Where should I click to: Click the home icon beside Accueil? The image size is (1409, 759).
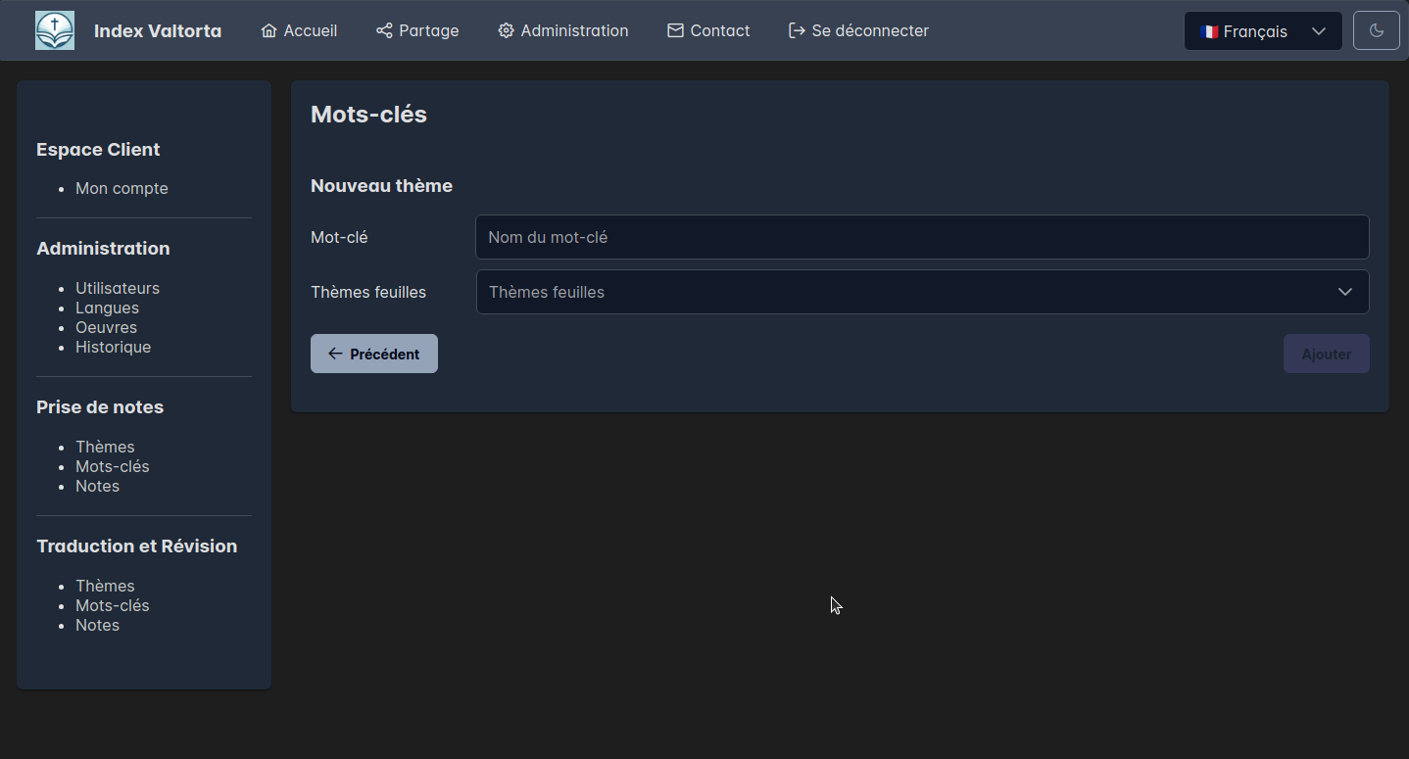point(268,31)
